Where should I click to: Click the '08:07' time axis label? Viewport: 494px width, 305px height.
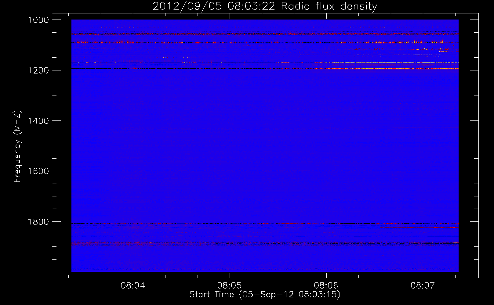423,286
